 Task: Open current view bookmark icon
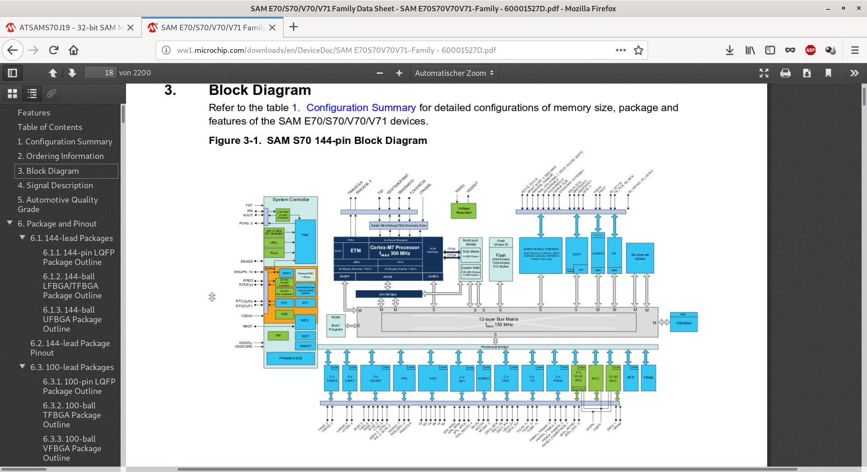point(828,73)
